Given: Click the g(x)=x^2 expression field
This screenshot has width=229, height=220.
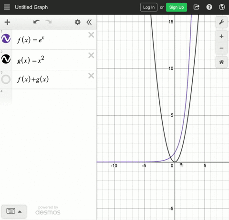Looking at the screenshot, I should coord(54,60).
